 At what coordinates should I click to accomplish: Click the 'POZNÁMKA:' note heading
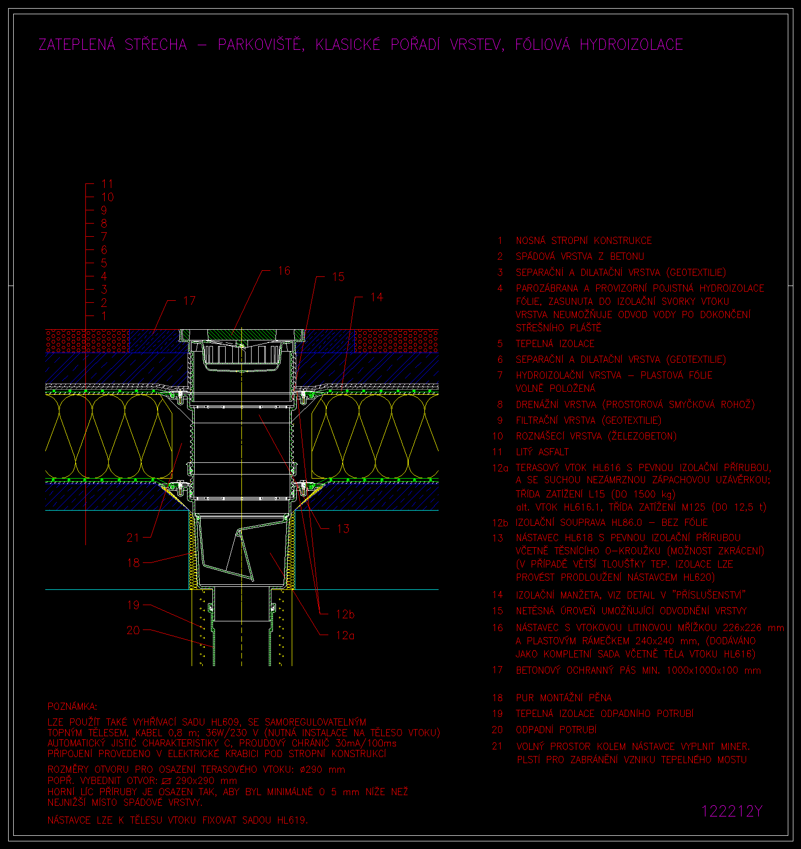pos(72,707)
